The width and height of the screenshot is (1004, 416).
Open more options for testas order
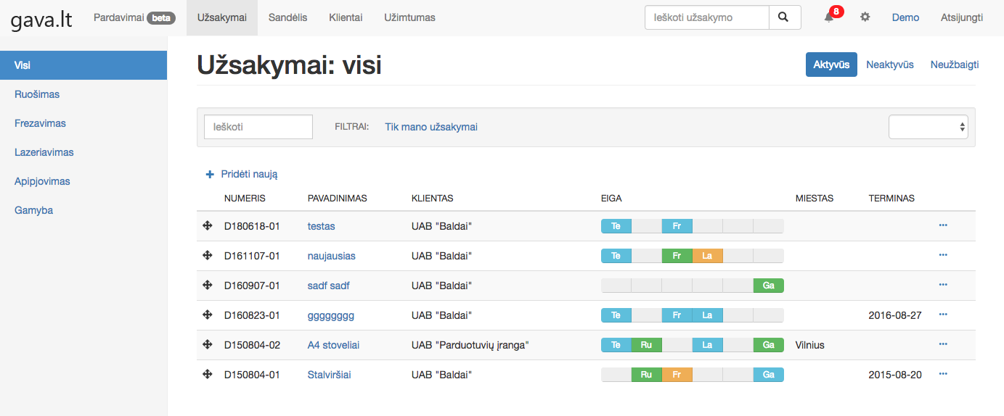tap(943, 225)
